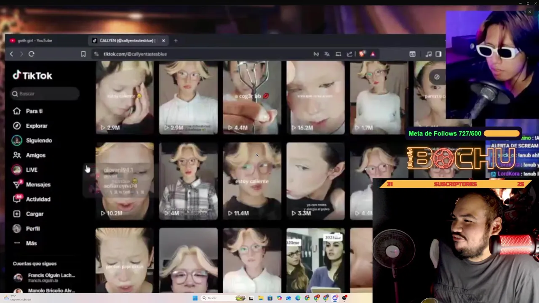
Task: Click the TikTok Buscar search field
Action: (45, 93)
